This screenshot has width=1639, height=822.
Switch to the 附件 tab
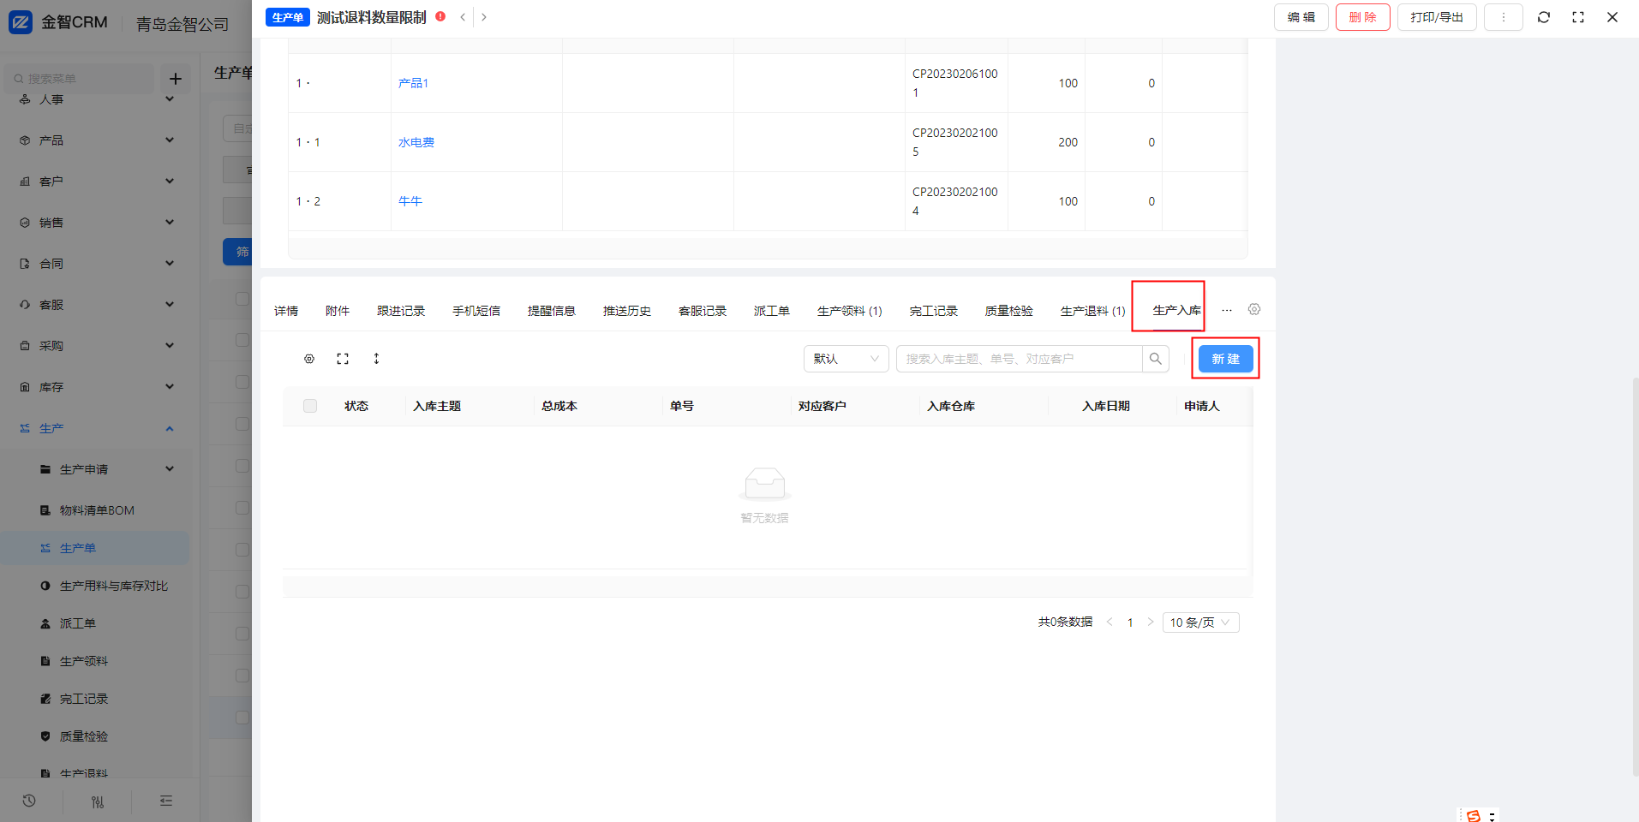(x=338, y=311)
